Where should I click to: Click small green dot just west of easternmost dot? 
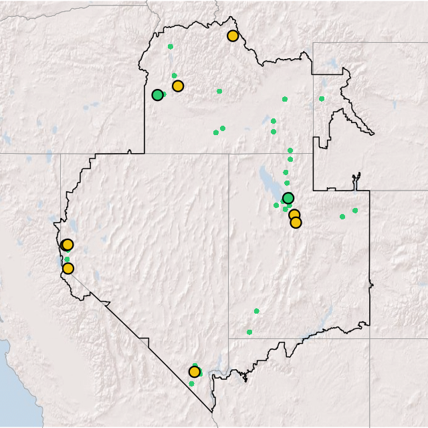[342, 217]
